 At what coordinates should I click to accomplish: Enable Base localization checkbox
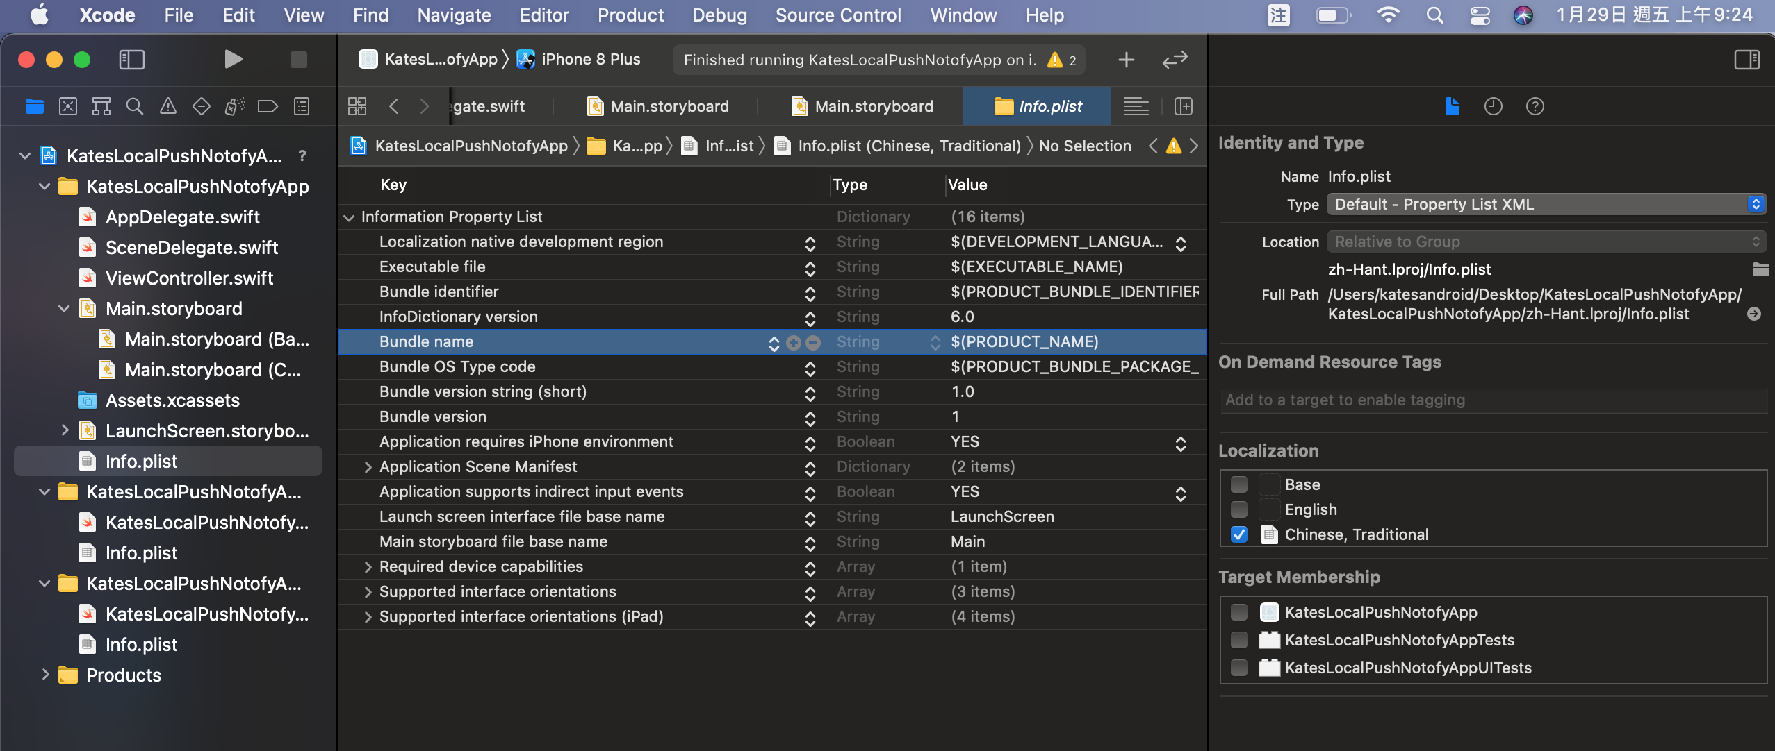[1238, 484]
